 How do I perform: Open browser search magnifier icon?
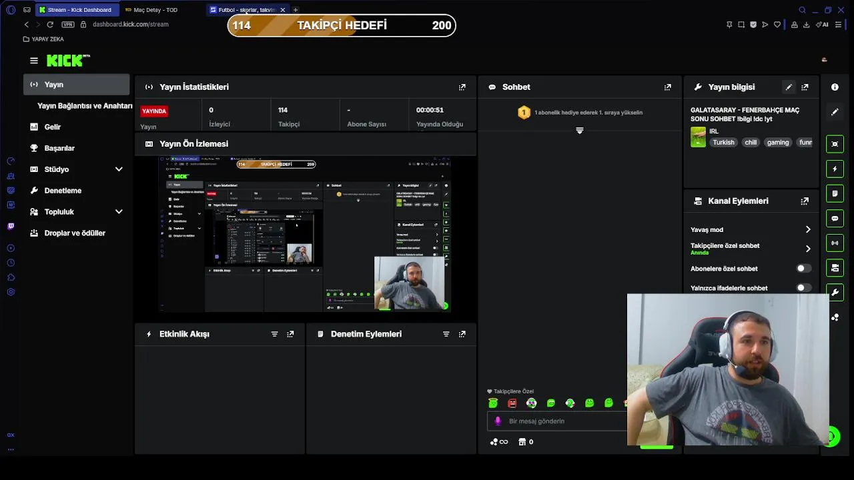click(802, 10)
